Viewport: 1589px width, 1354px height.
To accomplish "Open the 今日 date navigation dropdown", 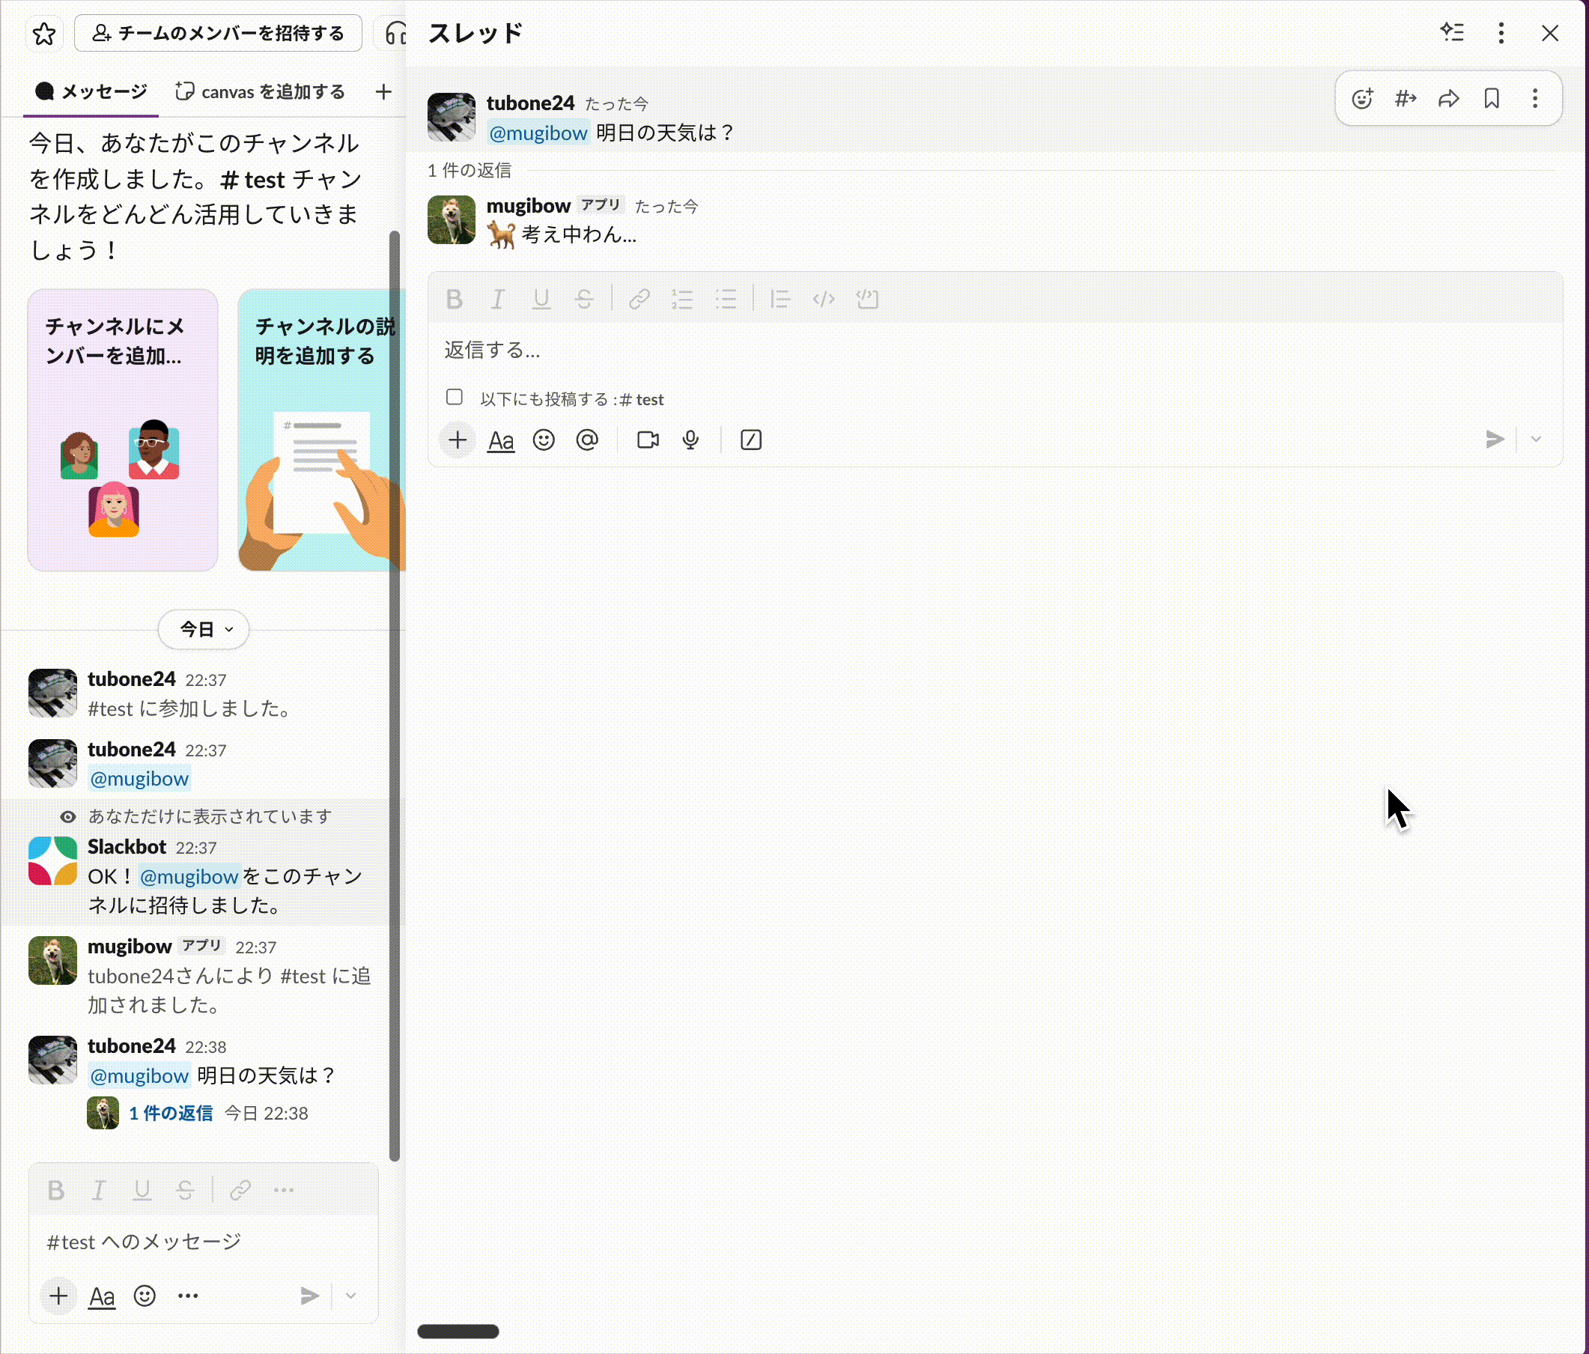I will click(203, 629).
